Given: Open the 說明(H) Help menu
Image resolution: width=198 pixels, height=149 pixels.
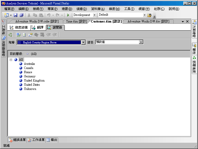Looking at the screenshot, I should click(174, 9).
